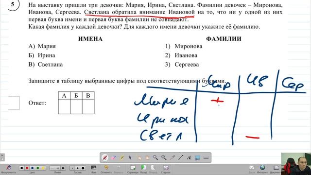Set thick line width
This screenshot has height=175, width=311.
[x=63, y=168]
